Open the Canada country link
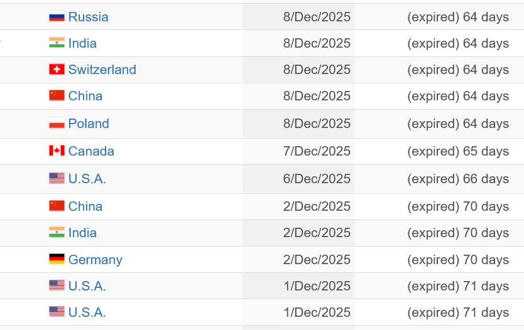 [x=91, y=151]
